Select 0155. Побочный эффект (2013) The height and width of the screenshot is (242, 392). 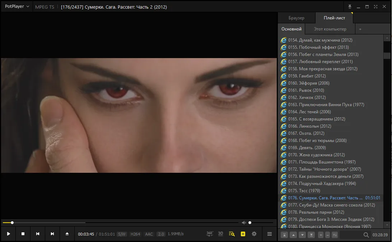pos(330,47)
